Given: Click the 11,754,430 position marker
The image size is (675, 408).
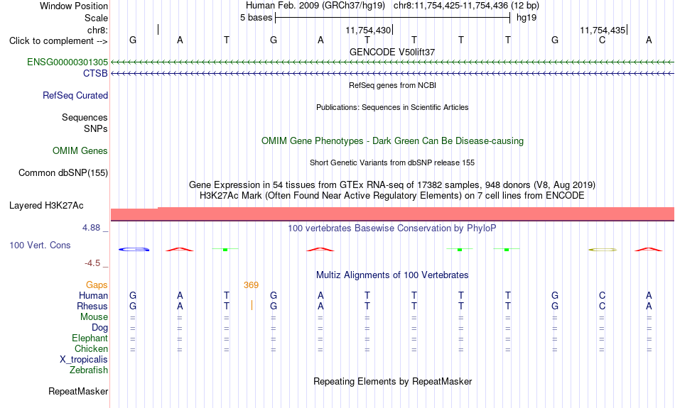Looking at the screenshot, I should (369, 30).
